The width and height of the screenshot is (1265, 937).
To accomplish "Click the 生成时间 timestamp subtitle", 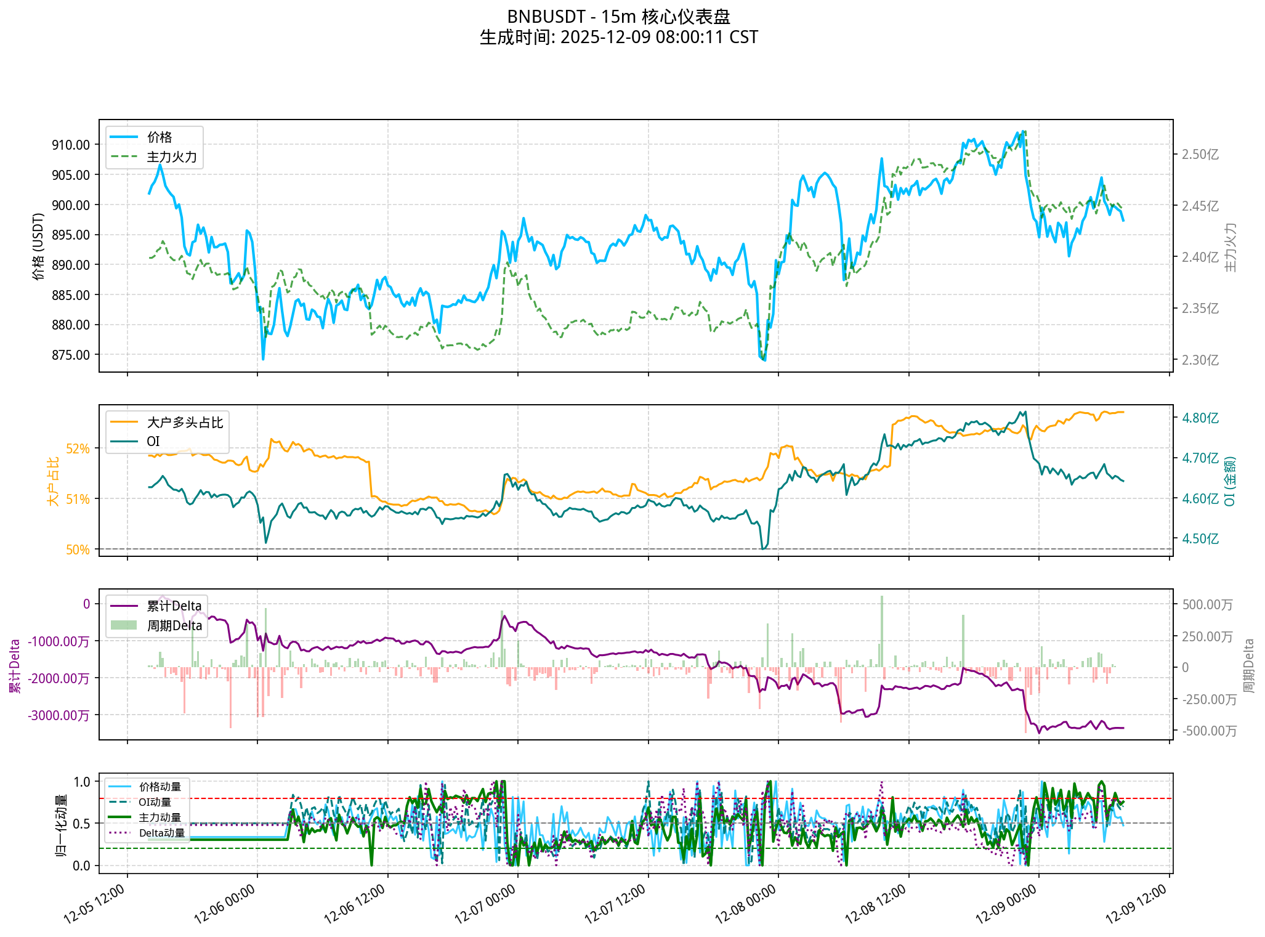I will tap(618, 38).
